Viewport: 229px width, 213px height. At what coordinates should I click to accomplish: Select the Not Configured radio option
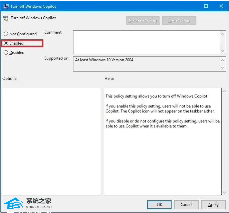20,34
